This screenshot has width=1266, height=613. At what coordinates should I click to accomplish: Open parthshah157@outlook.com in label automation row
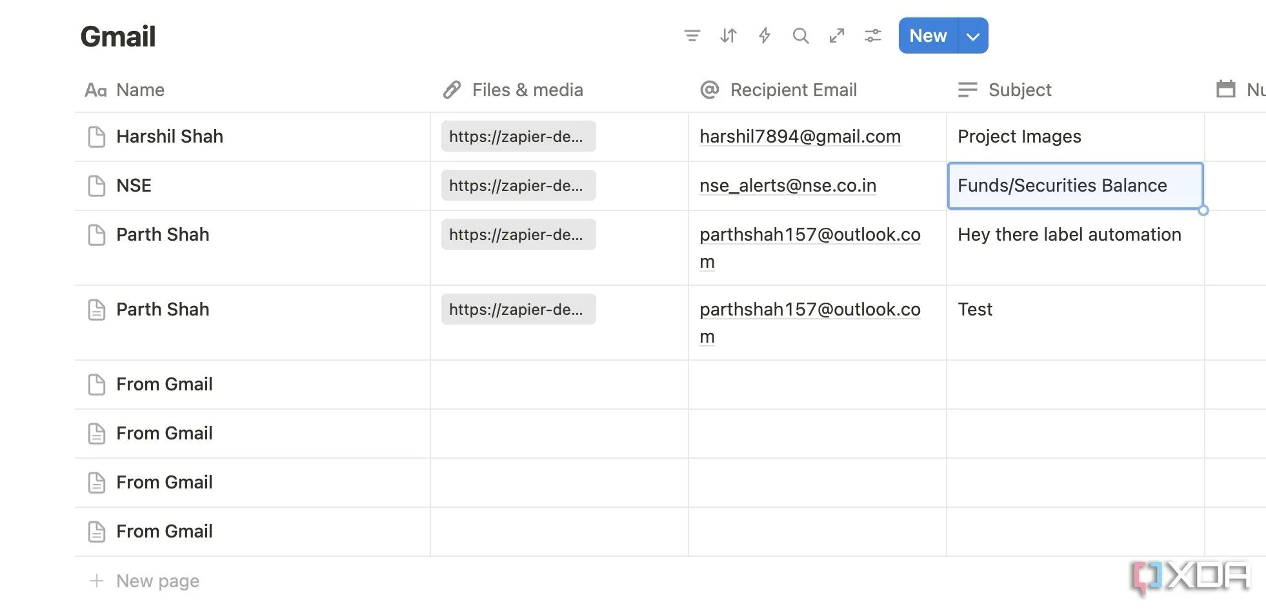[x=810, y=248]
